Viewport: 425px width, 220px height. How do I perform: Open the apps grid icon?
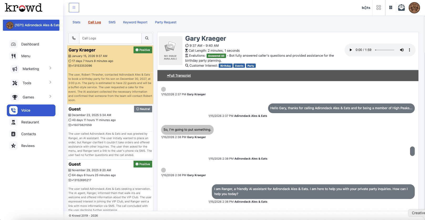(x=378, y=8)
